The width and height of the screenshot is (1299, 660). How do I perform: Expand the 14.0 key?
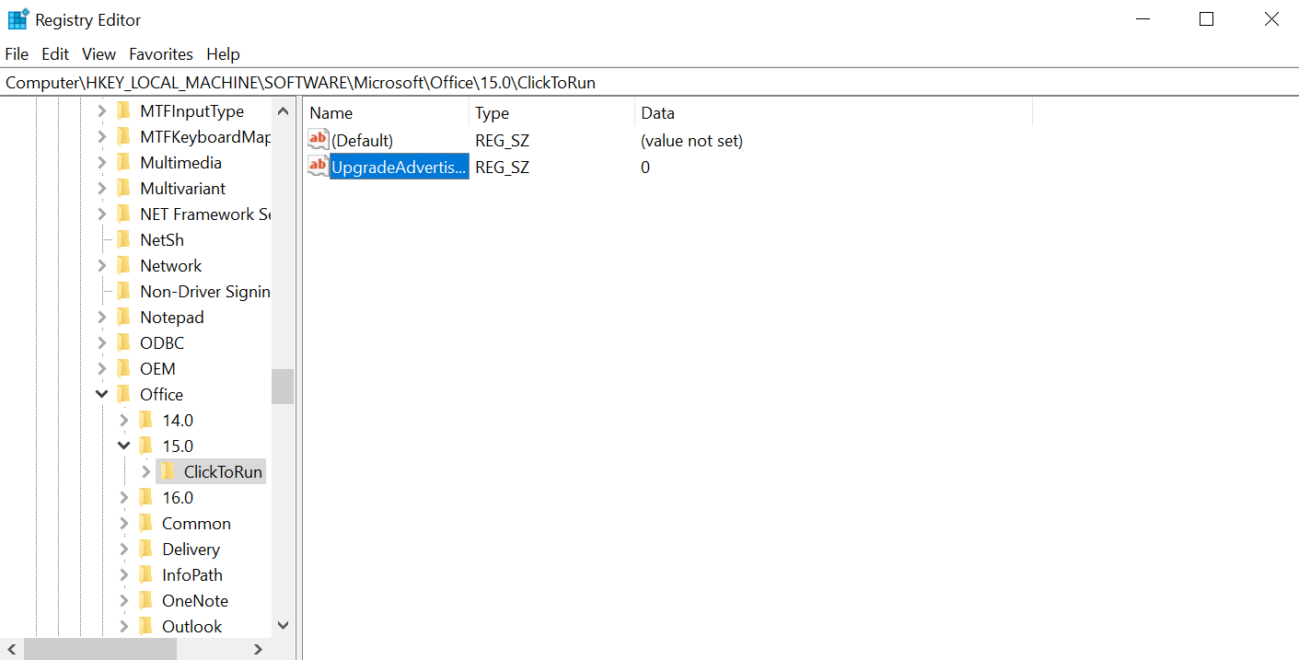[x=123, y=421]
